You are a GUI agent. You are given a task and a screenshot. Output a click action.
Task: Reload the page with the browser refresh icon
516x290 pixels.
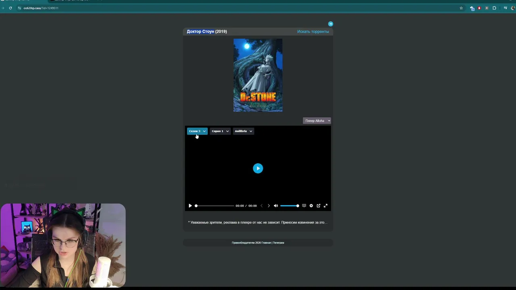point(10,8)
